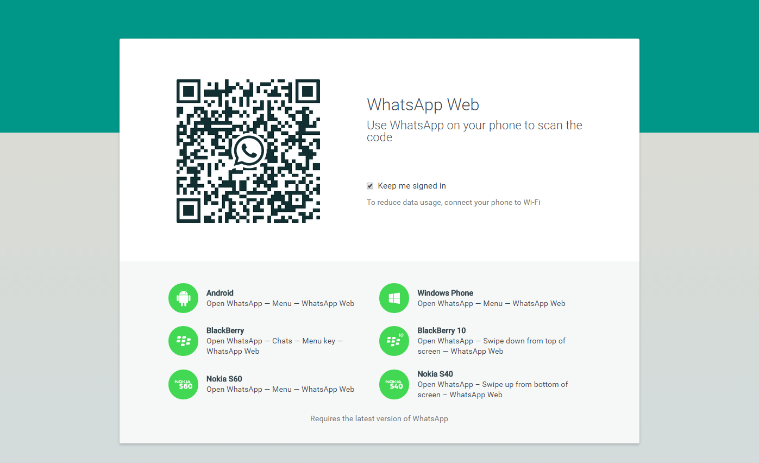Image resolution: width=759 pixels, height=463 pixels.
Task: Click Nokia S40's 'Swipe up from bottom' instructions
Action: [493, 390]
